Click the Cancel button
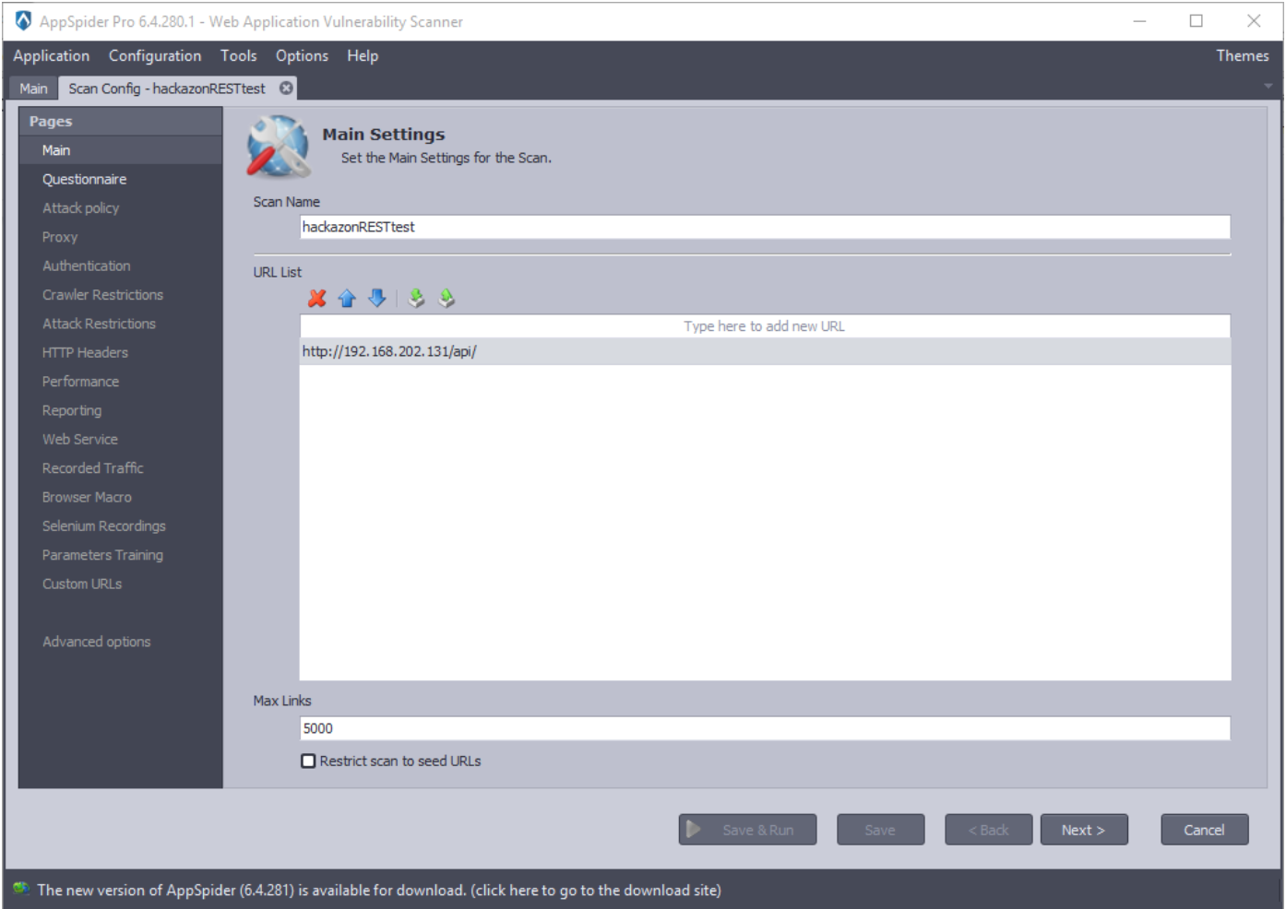This screenshot has width=1286, height=909. coord(1205,830)
